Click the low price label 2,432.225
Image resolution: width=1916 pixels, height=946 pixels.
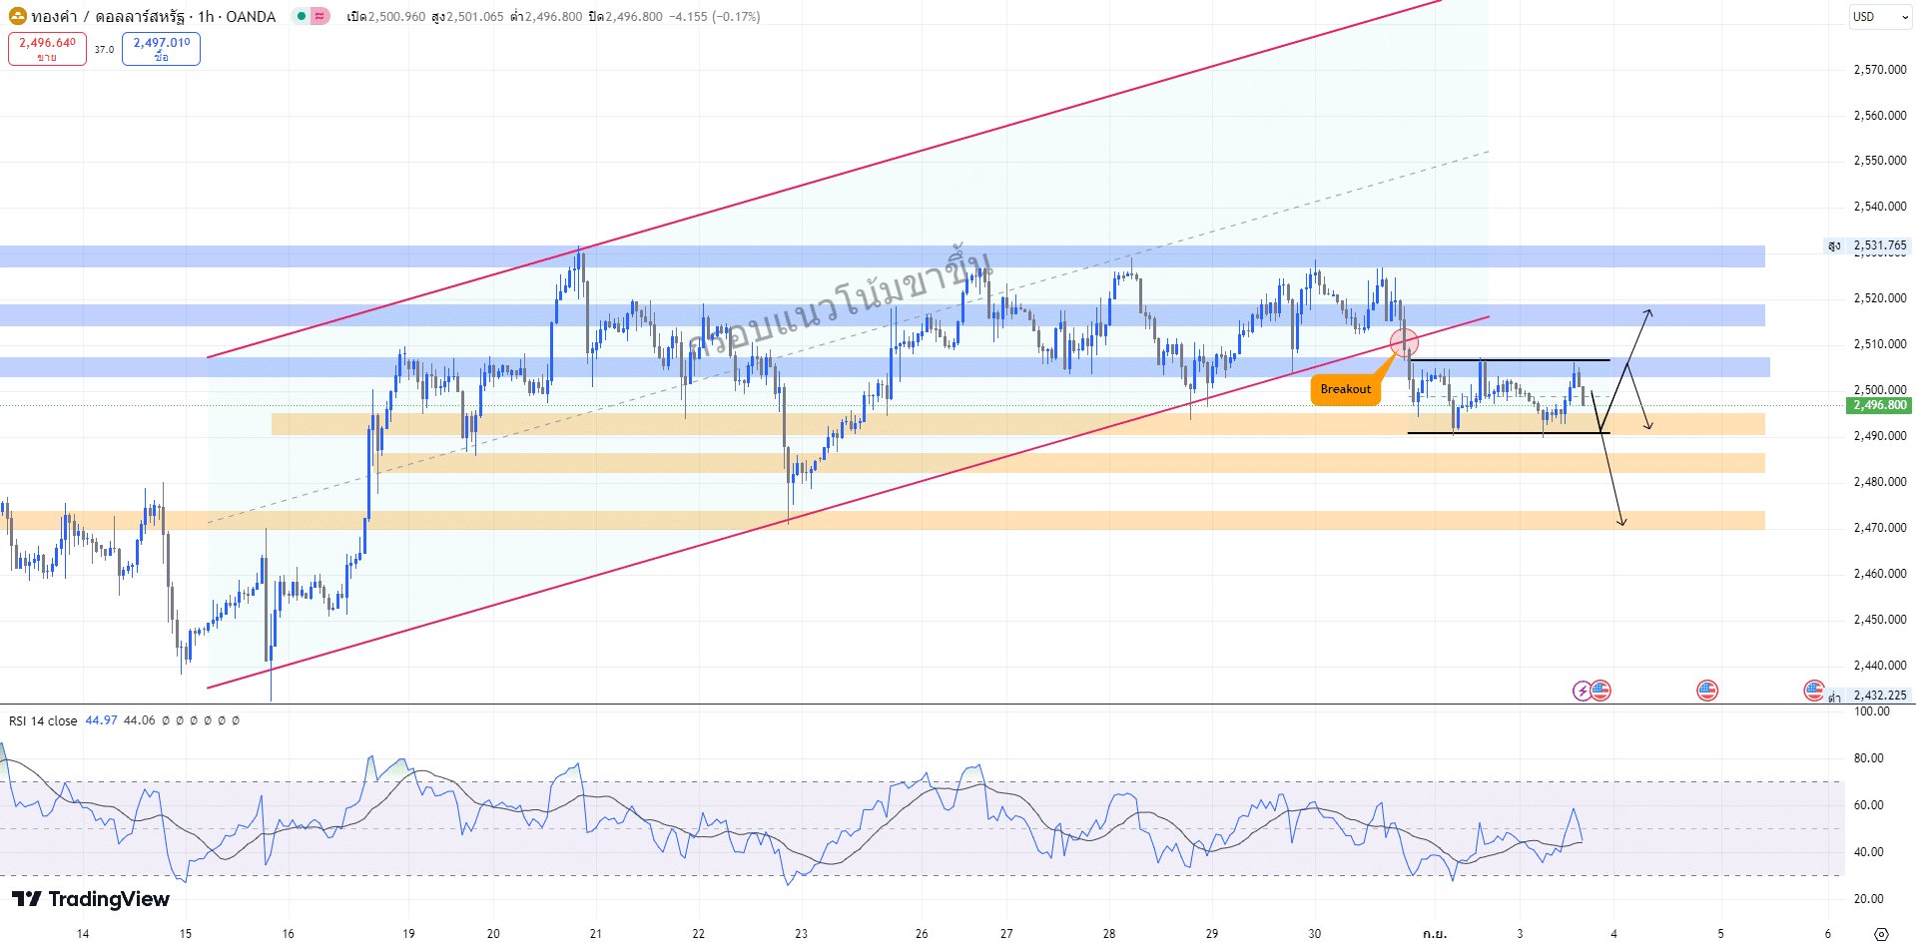1880,696
